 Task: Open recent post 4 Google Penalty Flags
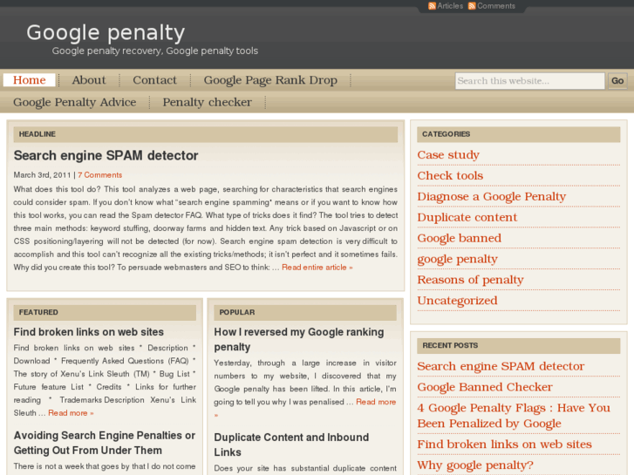pyautogui.click(x=514, y=416)
